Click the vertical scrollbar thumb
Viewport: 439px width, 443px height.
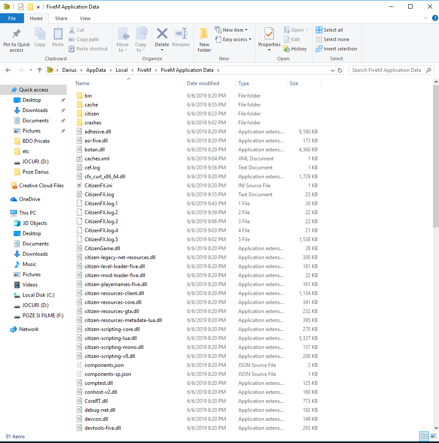[436, 156]
